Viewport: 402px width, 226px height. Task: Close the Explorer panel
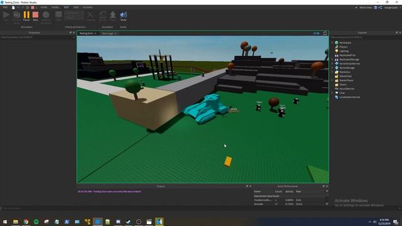[x=400, y=33]
